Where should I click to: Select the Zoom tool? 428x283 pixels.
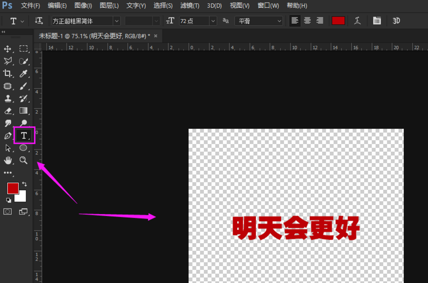(x=23, y=160)
